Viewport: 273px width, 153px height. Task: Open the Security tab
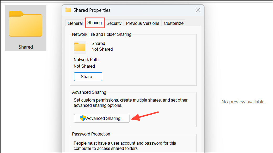(x=114, y=23)
